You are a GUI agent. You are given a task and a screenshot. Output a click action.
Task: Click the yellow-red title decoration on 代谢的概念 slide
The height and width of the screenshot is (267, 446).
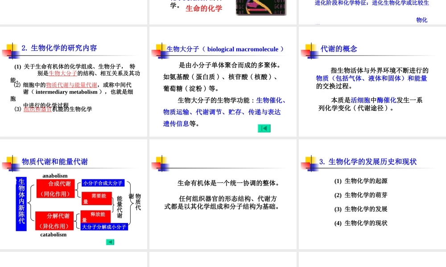click(x=309, y=50)
